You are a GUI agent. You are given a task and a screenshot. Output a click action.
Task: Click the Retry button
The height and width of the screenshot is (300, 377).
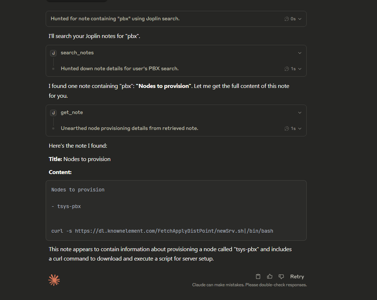[x=297, y=276]
